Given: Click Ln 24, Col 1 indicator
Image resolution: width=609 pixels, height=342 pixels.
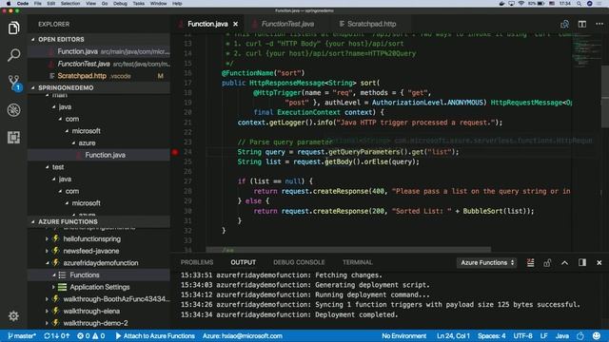Looking at the screenshot, I should point(453,335).
